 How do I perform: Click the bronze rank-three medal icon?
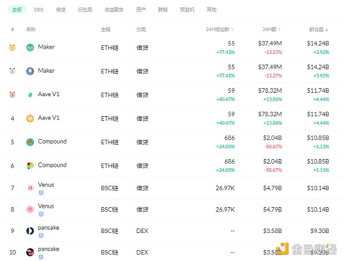13,94
